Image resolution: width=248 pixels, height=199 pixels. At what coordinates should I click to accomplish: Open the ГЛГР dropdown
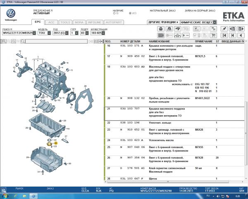[x=77, y=33]
